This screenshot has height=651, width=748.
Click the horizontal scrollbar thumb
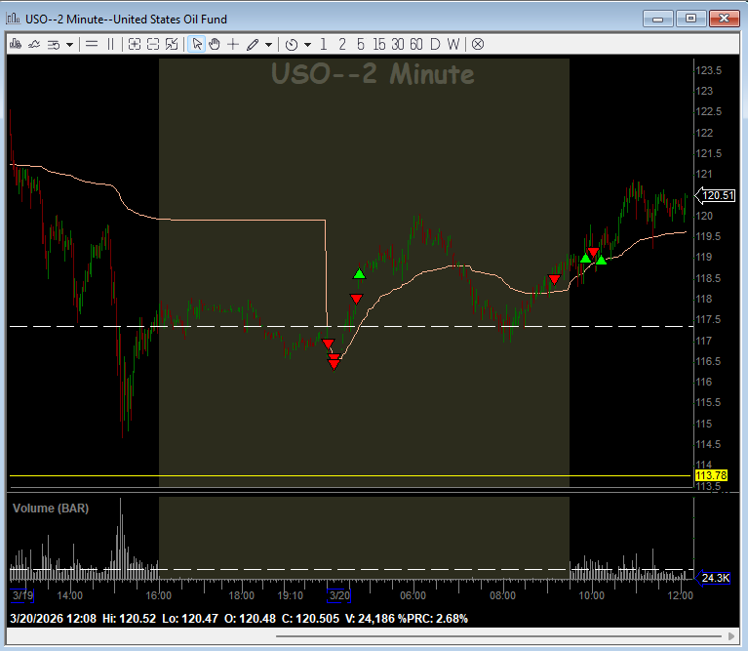[498, 636]
